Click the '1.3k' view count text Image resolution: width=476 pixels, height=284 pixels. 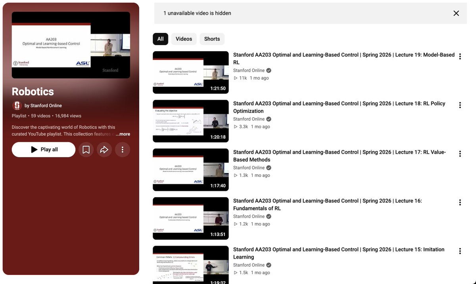[244, 175]
